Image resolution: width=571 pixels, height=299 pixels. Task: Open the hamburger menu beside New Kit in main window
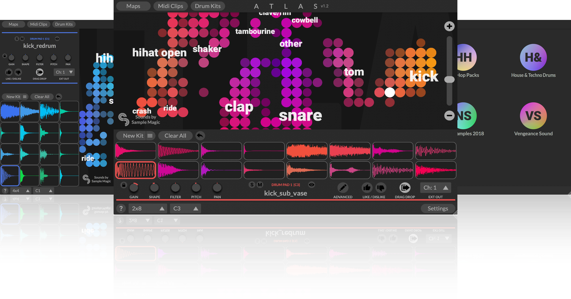point(150,136)
